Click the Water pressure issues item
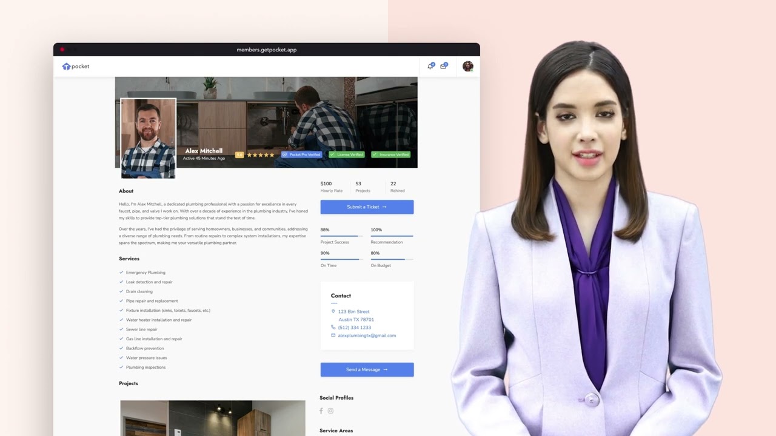This screenshot has width=776, height=436. coord(147,358)
